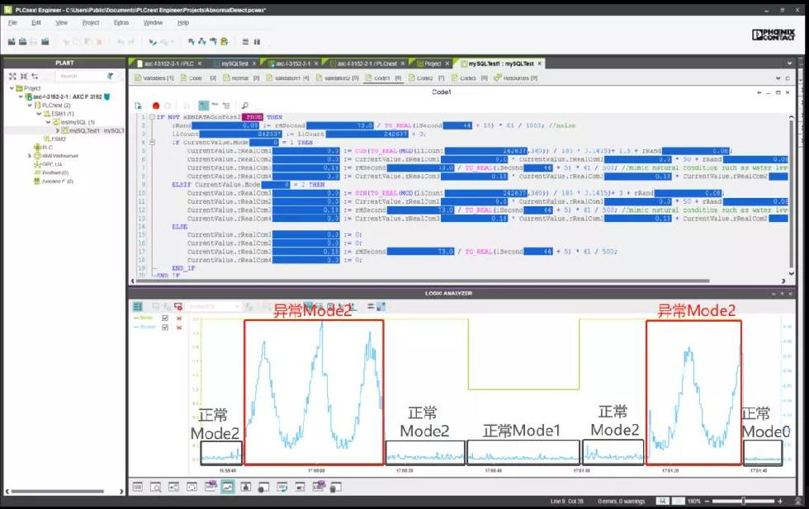Collapse the IF block on line 1
The width and height of the screenshot is (809, 509).
coord(152,117)
